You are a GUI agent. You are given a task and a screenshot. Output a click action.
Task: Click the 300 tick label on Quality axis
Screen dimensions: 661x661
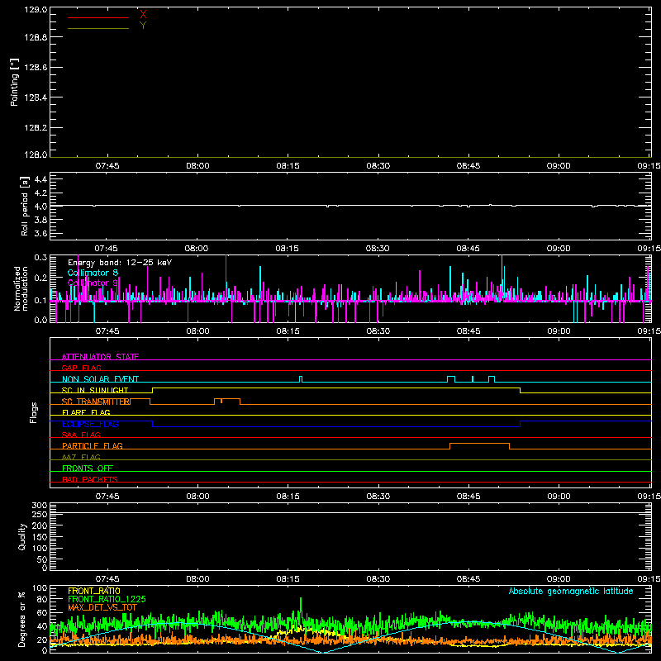click(x=40, y=506)
